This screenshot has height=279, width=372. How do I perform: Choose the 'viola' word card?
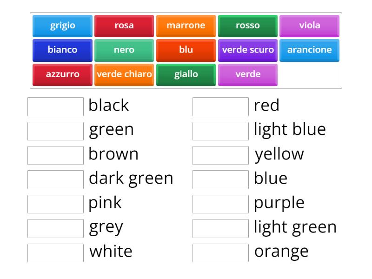(x=309, y=26)
